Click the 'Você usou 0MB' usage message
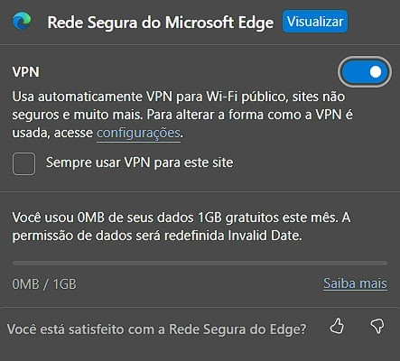Screen dimensions: 400x361 pyautogui.click(x=181, y=227)
